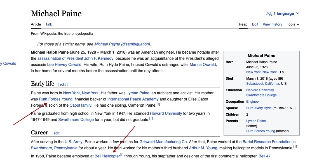The image size is (331, 165).
Task: Select infobox Children value '2'
Action: [x=247, y=114]
